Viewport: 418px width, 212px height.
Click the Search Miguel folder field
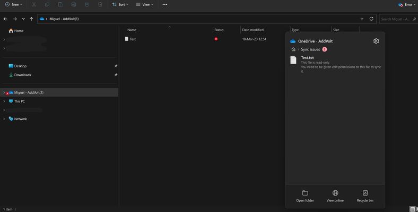click(x=397, y=19)
